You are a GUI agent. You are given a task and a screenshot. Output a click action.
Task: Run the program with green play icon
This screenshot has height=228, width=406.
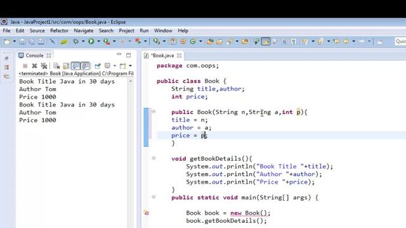(x=91, y=41)
